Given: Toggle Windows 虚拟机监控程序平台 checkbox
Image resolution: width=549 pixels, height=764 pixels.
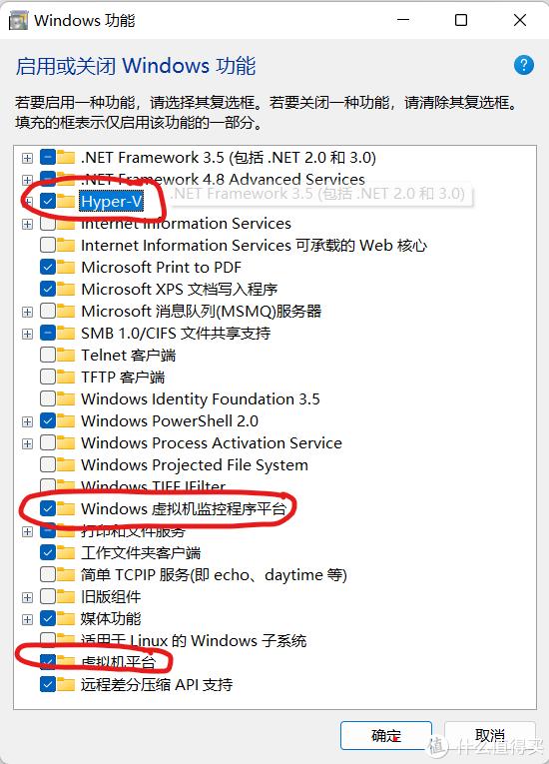Looking at the screenshot, I should pos(48,508).
